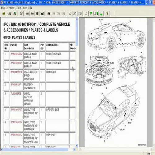Click the yellow question mark help icon
This screenshot has width=155, height=155.
coord(107,14)
